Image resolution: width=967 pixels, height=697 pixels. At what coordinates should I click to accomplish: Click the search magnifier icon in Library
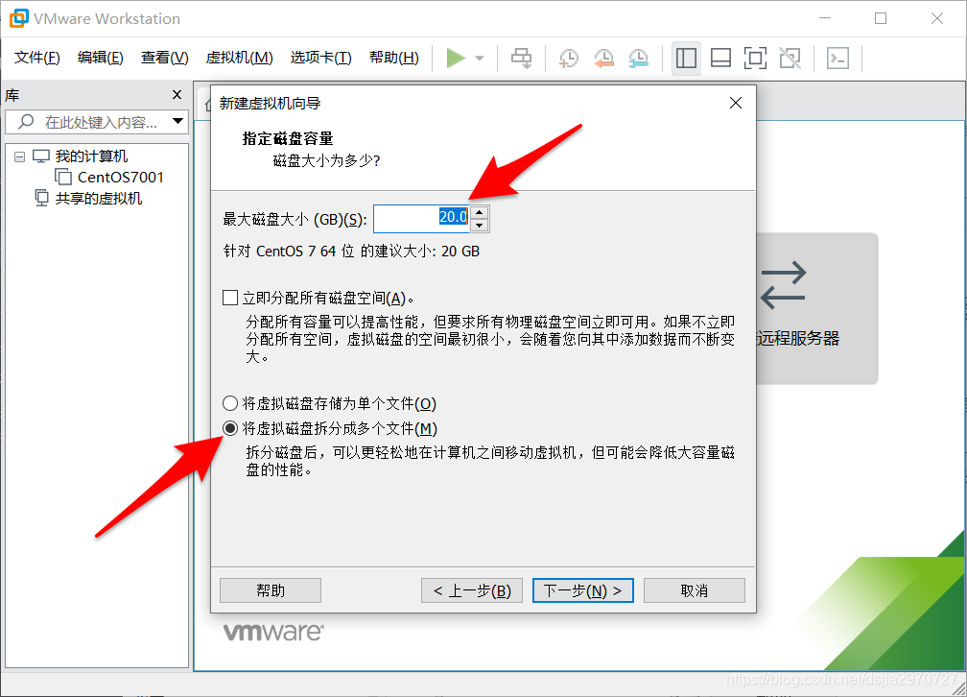click(26, 122)
